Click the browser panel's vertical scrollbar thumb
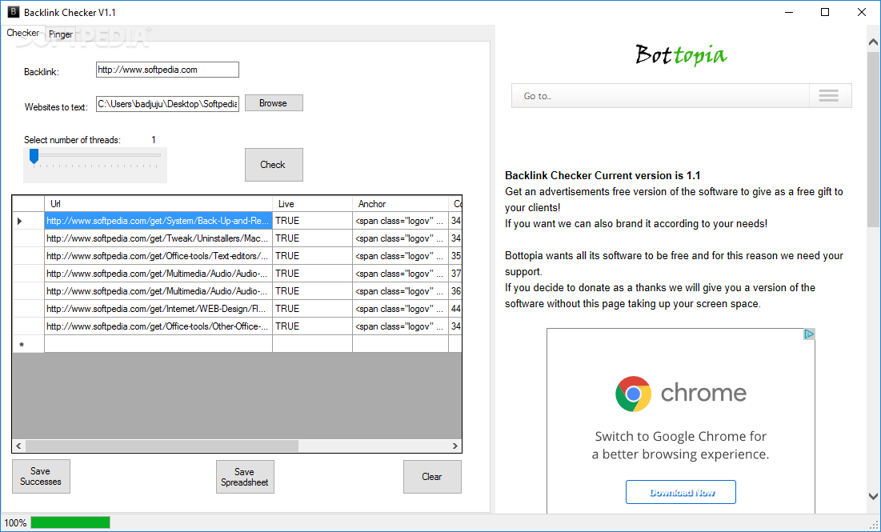Screen dimensions: 881x532 tap(873, 138)
